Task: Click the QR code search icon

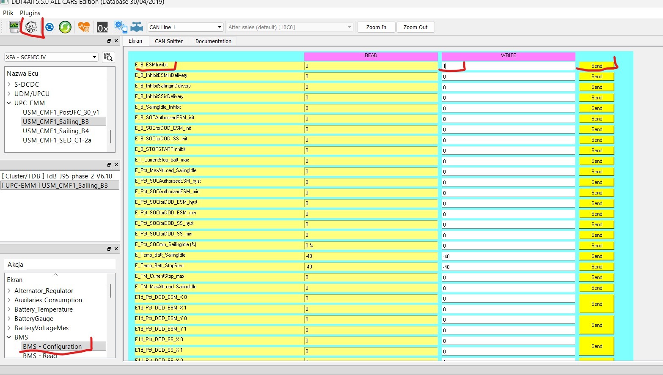Action: [x=108, y=57]
